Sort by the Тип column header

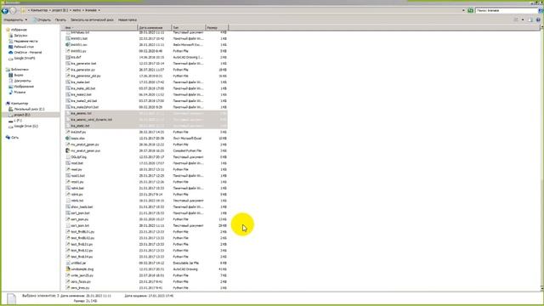pos(188,27)
